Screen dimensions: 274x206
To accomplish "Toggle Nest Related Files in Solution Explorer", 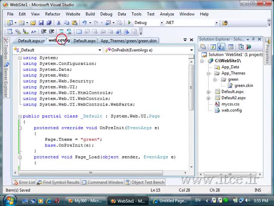I will click(x=221, y=47).
